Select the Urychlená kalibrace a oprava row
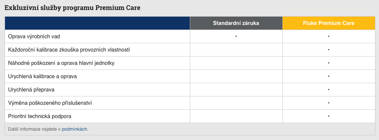 [x=42, y=76]
